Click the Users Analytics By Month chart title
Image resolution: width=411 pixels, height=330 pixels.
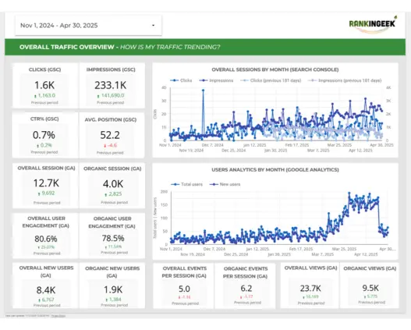(x=275, y=170)
